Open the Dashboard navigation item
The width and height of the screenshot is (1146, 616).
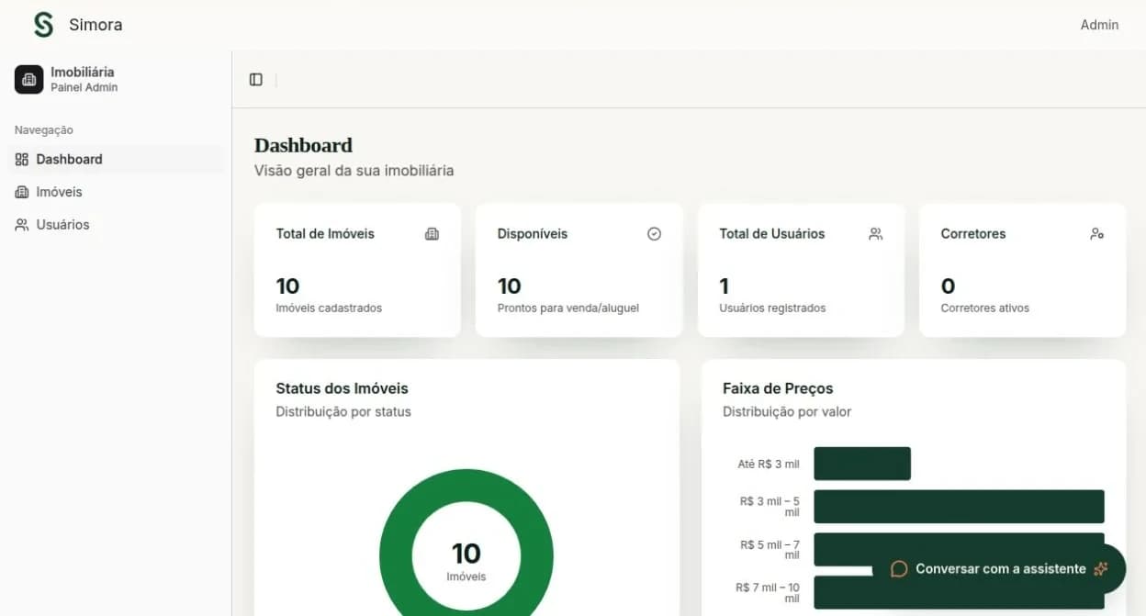coord(116,160)
